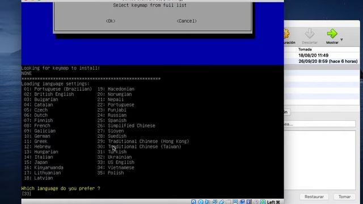The height and width of the screenshot is (204, 363).
Task: Click the display status icon
Action: (235, 202)
